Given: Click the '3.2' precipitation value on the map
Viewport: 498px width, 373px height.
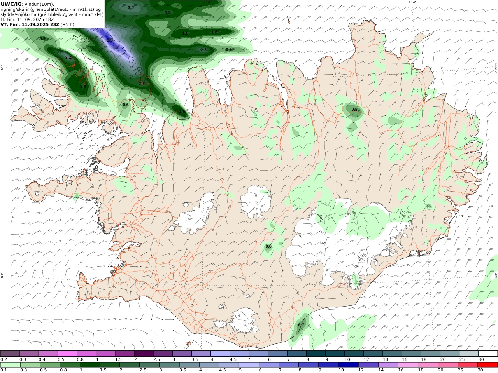Looking at the screenshot, I should 68,57.
